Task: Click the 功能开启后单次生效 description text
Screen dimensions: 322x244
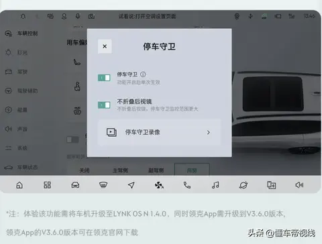Action: pos(139,82)
